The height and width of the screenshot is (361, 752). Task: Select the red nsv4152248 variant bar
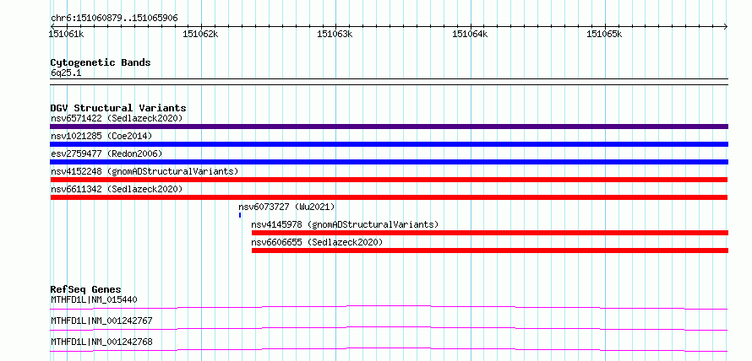(389, 180)
